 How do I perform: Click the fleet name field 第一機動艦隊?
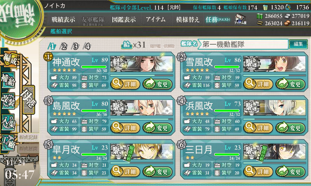(243, 44)
